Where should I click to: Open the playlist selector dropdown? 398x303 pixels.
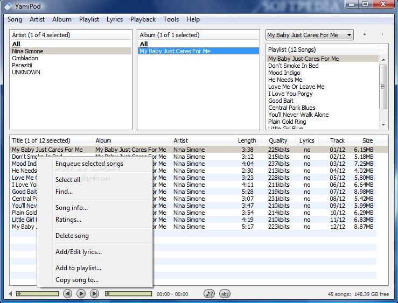[x=310, y=35]
